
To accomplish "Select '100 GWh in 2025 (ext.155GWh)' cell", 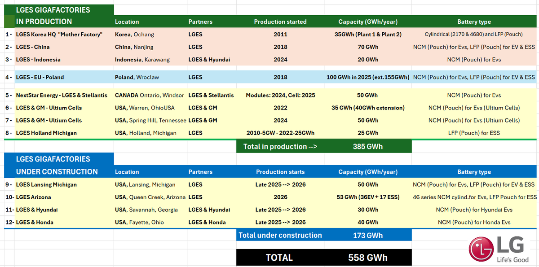I will coord(368,77).
